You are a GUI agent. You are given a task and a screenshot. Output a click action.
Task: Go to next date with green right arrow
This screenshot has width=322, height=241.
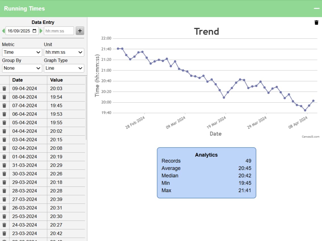coord(41,31)
